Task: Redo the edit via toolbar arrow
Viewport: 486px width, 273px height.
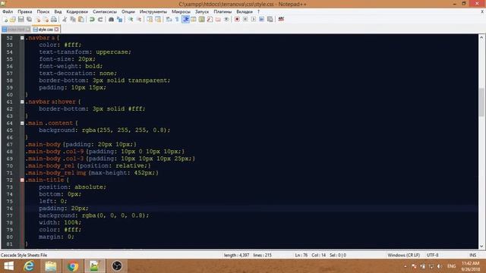Action: pos(100,20)
